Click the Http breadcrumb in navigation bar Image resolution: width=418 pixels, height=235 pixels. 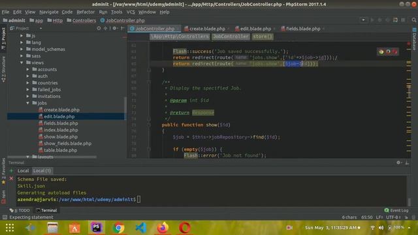(55, 20)
